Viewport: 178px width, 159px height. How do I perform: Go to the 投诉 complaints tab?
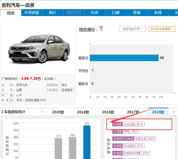coord(95,13)
